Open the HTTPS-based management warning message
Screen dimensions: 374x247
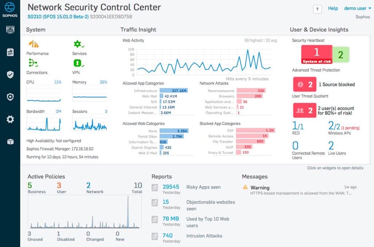point(301,193)
